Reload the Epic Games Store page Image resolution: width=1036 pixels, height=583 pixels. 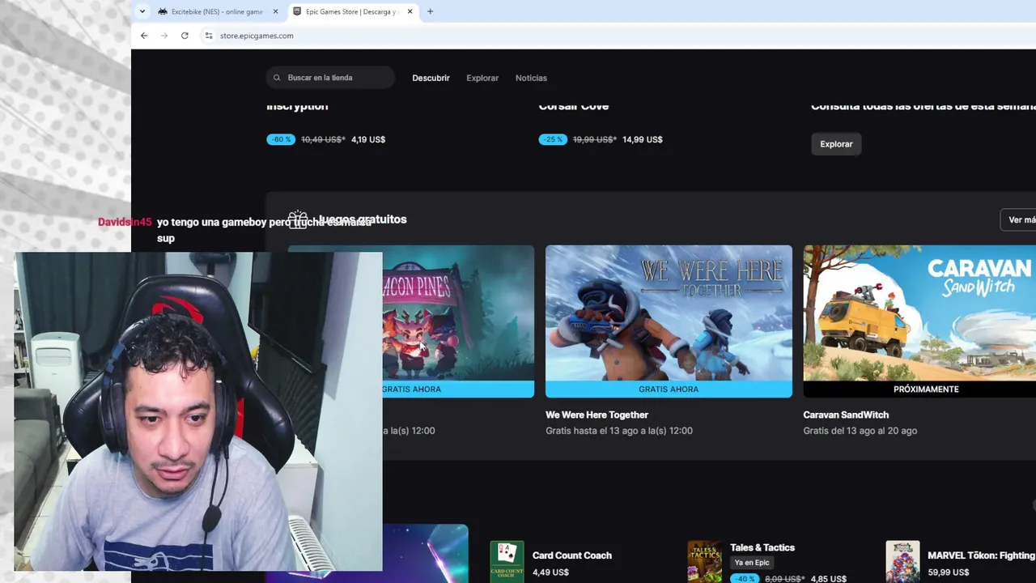coord(185,36)
